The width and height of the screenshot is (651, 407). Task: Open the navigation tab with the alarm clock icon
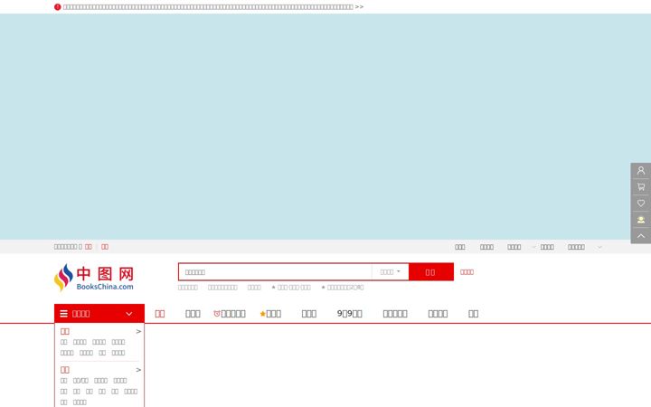pyautogui.click(x=230, y=314)
